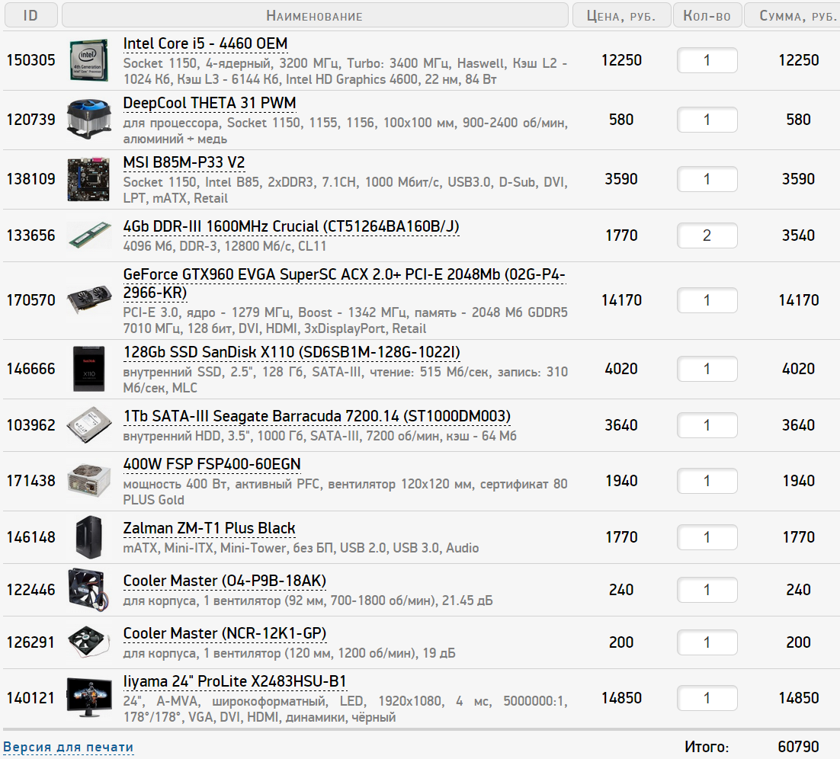This screenshot has width=840, height=759.
Task: Open the Iiyama 24" ProLite X2483HSU-B1 link
Action: point(235,681)
